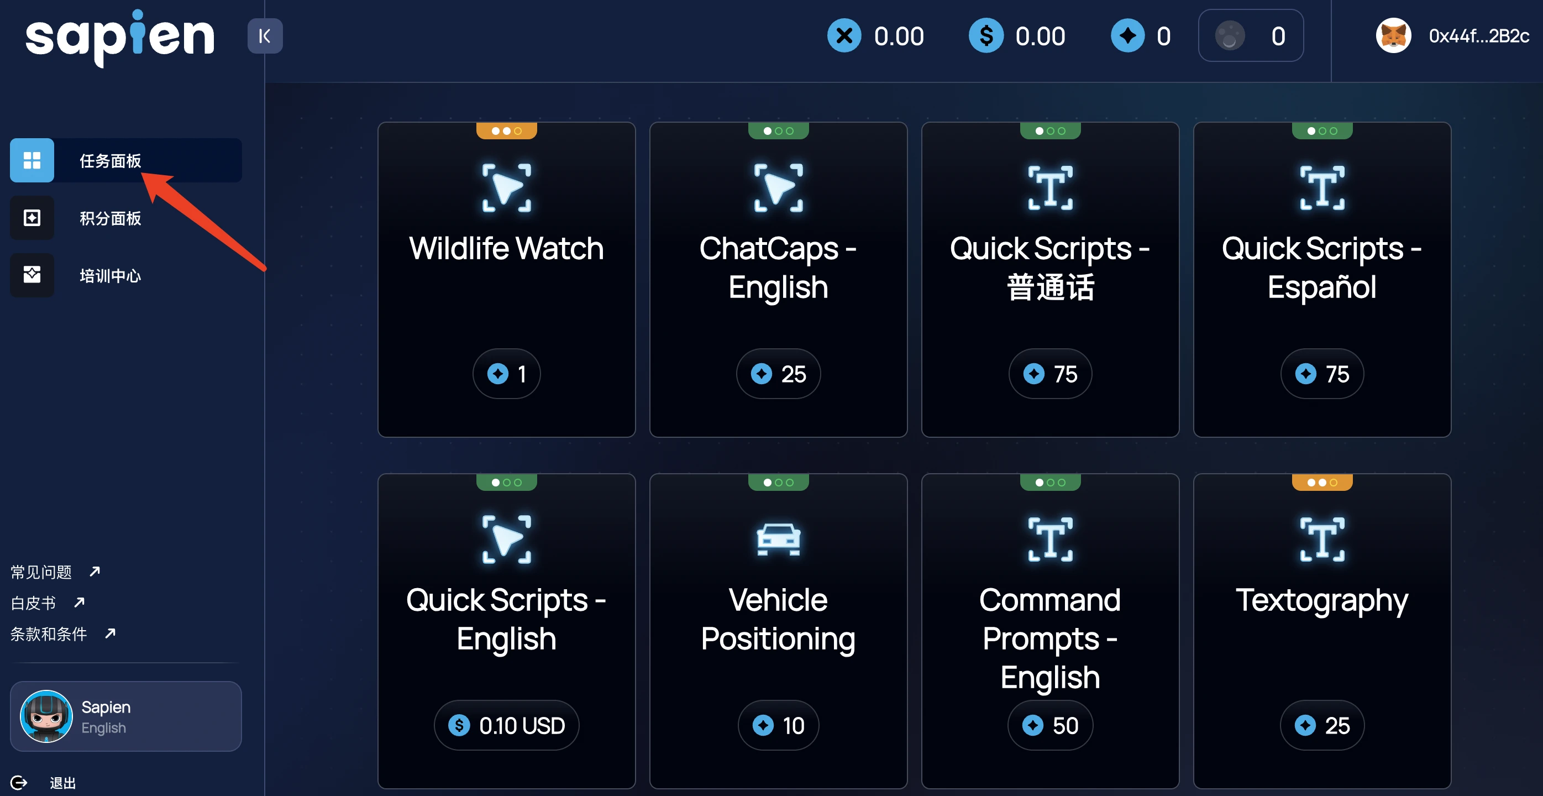
Task: Open the Wildlife Watch task card
Action: pyautogui.click(x=506, y=279)
